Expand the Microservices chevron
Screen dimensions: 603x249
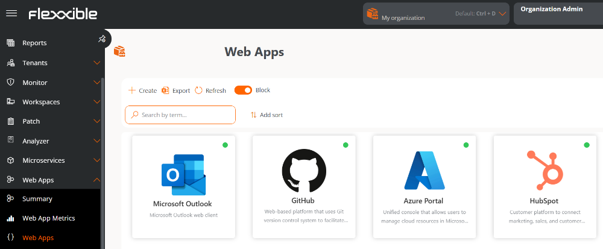[x=97, y=160]
